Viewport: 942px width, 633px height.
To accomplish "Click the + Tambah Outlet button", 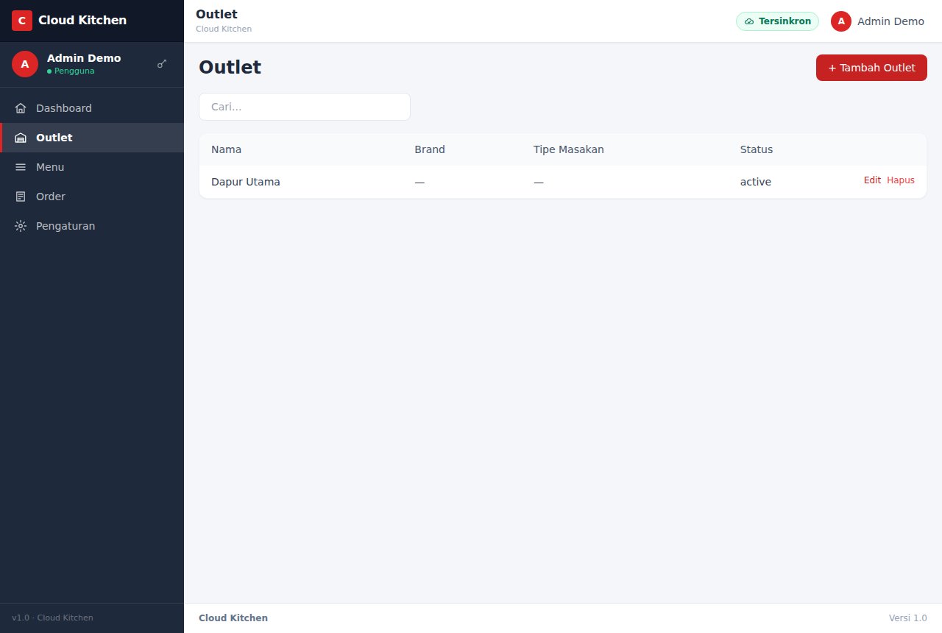I will [x=871, y=68].
